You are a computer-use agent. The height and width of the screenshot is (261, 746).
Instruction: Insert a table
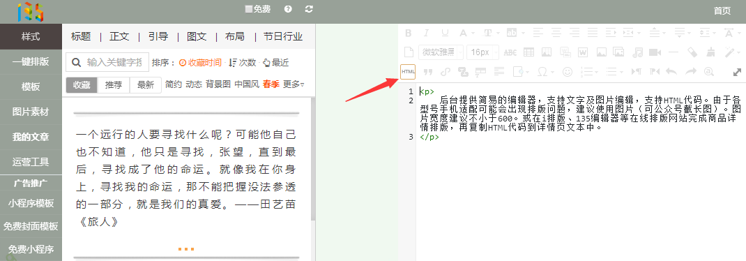[x=528, y=52]
